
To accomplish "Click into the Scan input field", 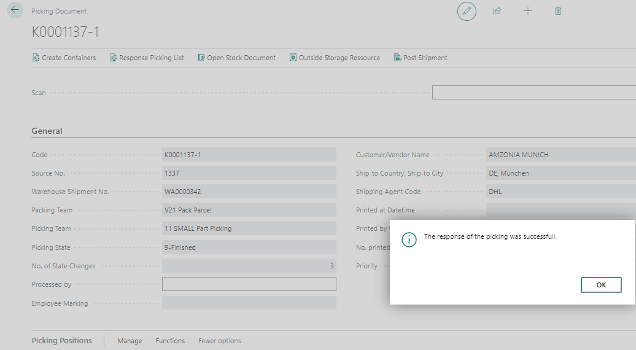I will click(x=533, y=93).
